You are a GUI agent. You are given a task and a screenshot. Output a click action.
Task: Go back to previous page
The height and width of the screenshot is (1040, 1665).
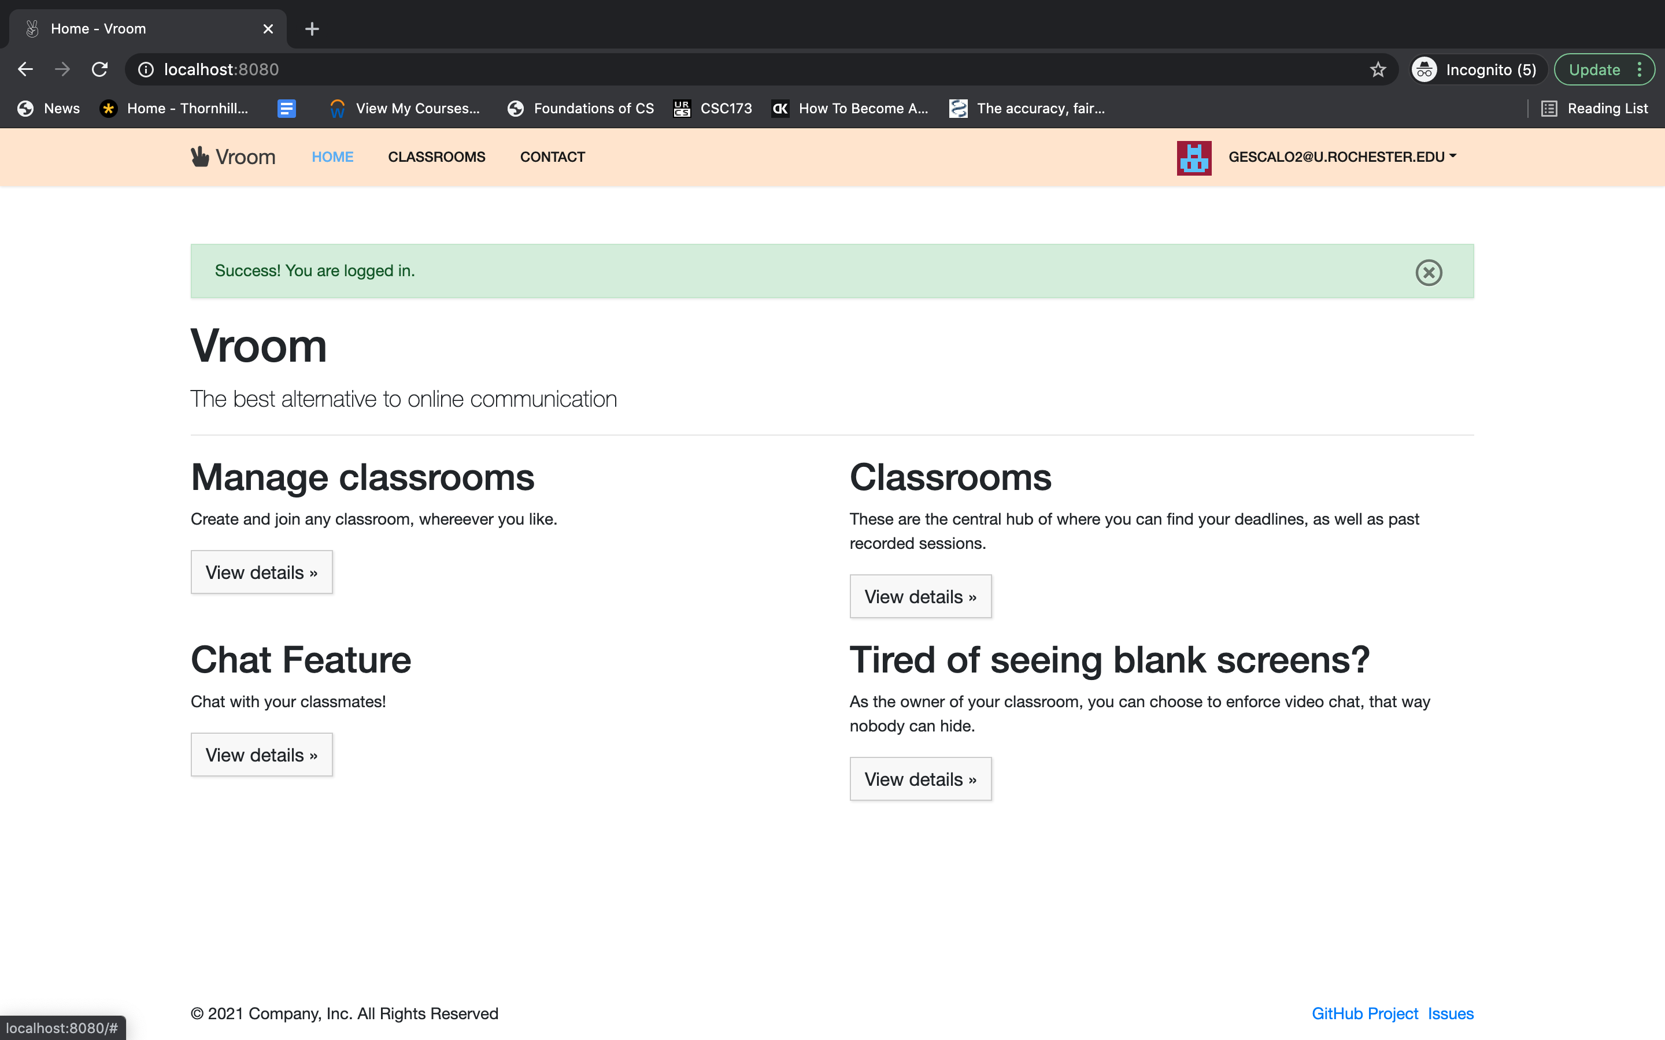point(25,69)
